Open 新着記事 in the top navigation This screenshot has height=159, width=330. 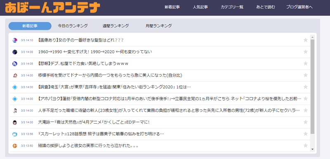[172, 7]
